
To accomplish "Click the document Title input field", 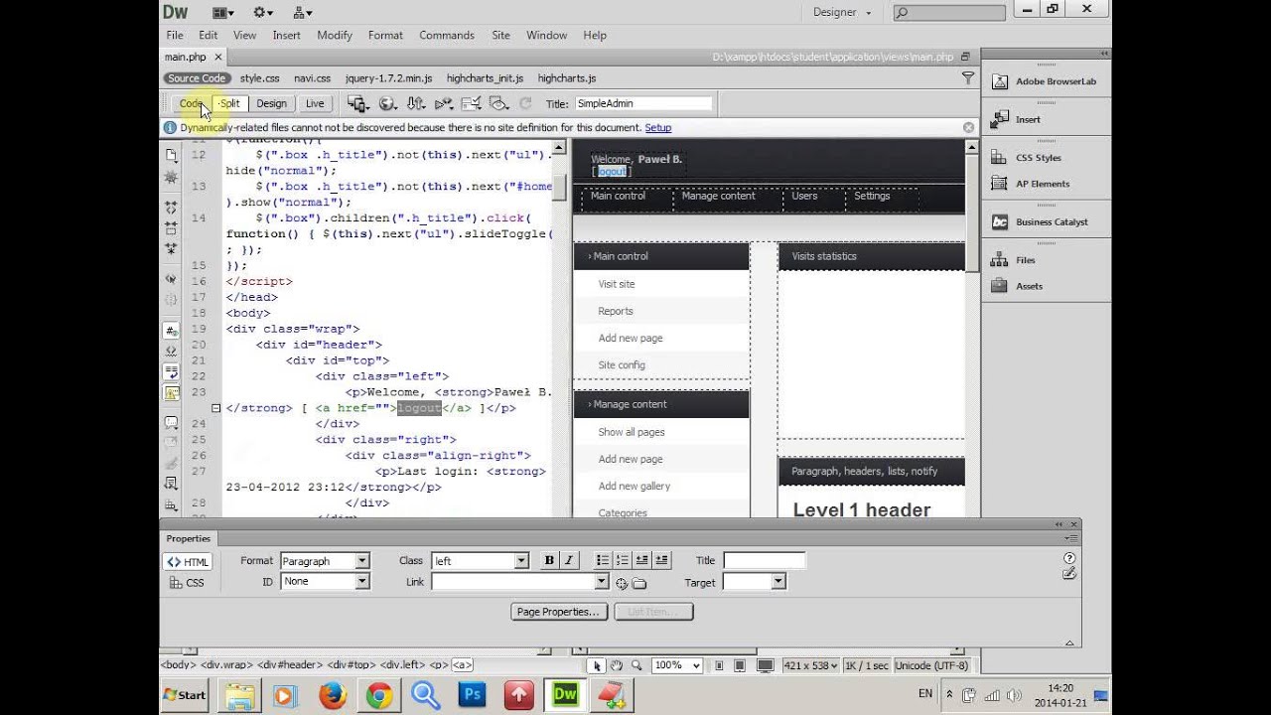I will [643, 103].
